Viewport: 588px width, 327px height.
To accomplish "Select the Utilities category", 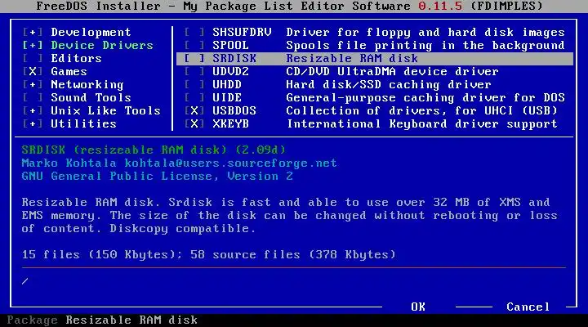I will (x=83, y=124).
